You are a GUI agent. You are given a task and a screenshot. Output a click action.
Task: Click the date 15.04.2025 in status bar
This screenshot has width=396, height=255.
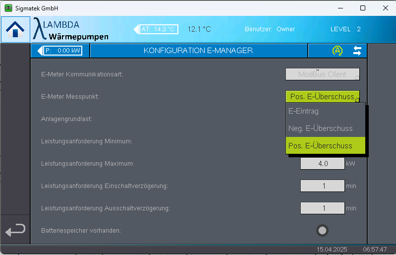(x=332, y=250)
